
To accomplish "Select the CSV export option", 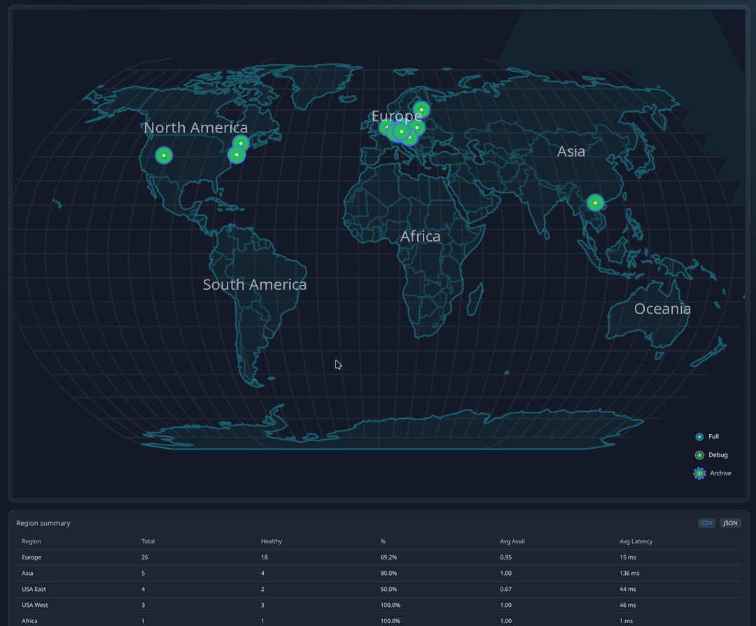I will [706, 522].
